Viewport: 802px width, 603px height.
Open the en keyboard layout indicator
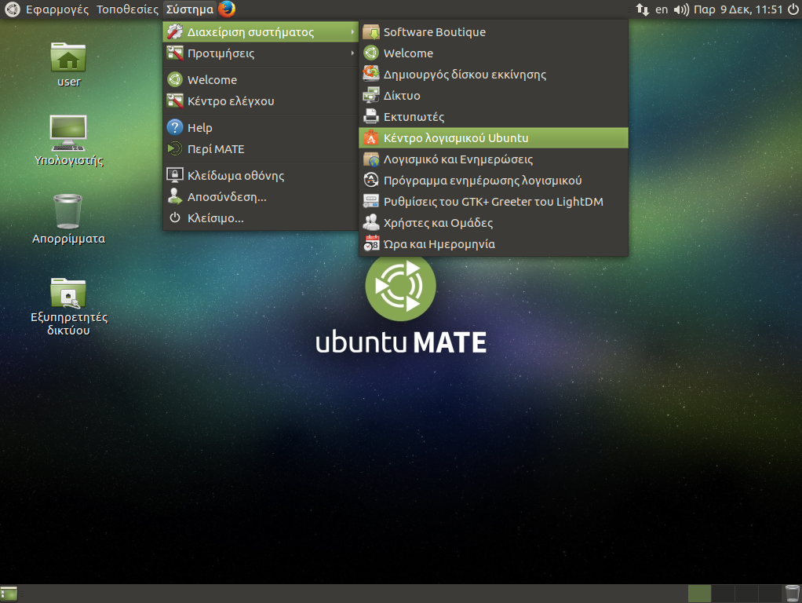click(662, 9)
